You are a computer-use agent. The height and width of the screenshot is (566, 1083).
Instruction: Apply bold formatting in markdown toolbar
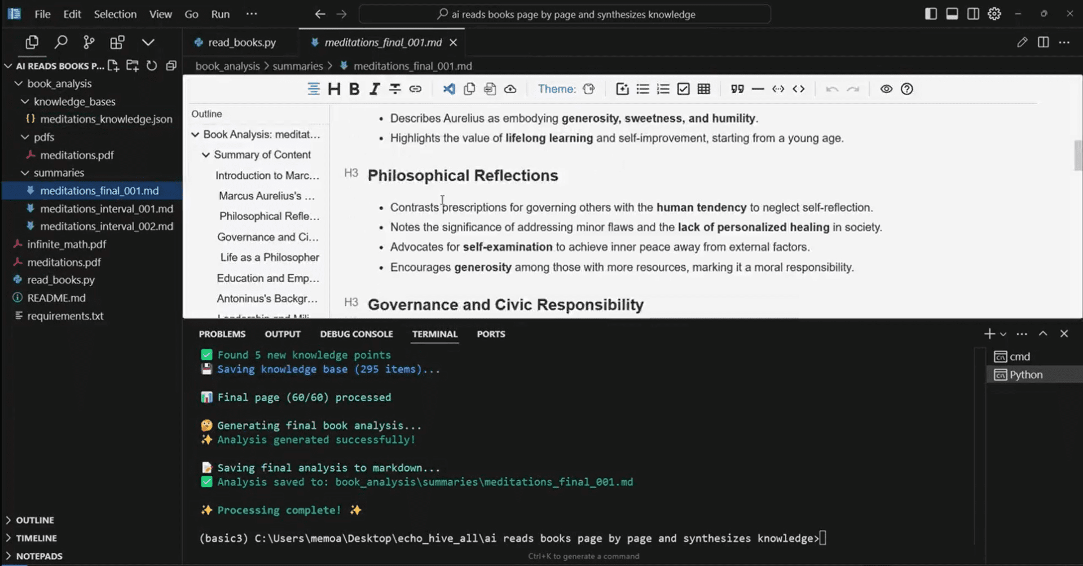[354, 89]
